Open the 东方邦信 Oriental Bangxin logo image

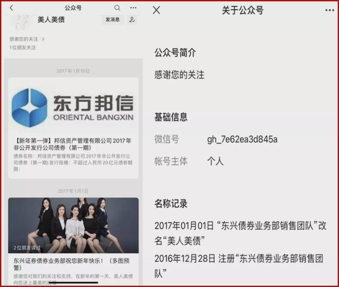point(73,107)
